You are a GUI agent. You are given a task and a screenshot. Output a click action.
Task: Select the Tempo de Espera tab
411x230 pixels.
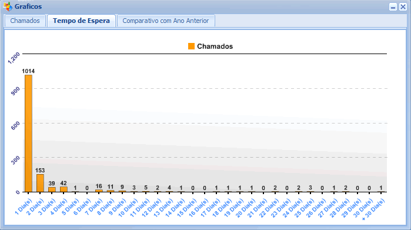[81, 21]
